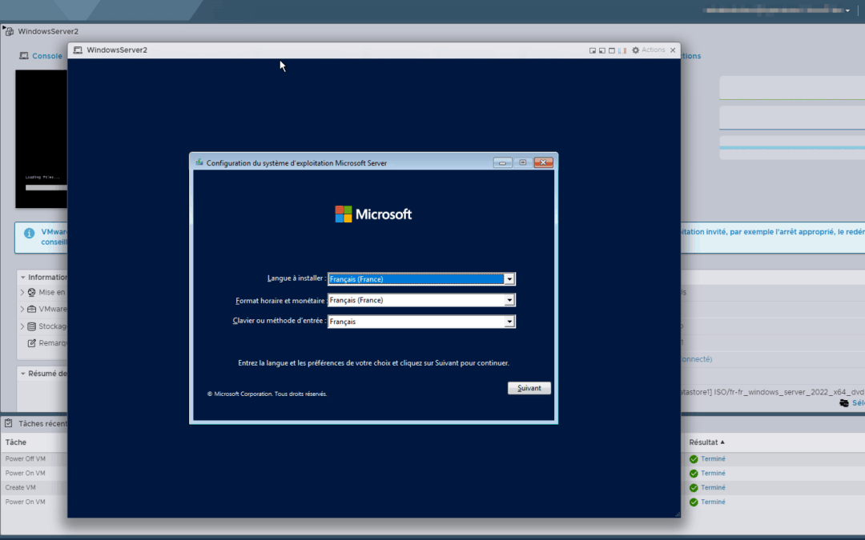Click the partially hidden Sél link at right
865x540 pixels.
858,403
